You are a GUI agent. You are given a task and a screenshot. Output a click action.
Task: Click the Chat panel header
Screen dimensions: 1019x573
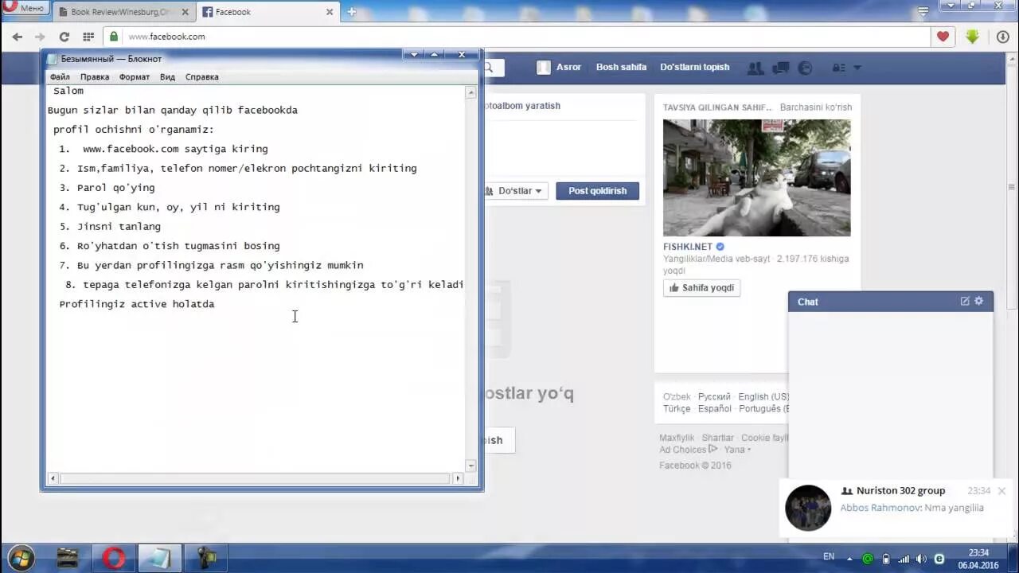890,302
